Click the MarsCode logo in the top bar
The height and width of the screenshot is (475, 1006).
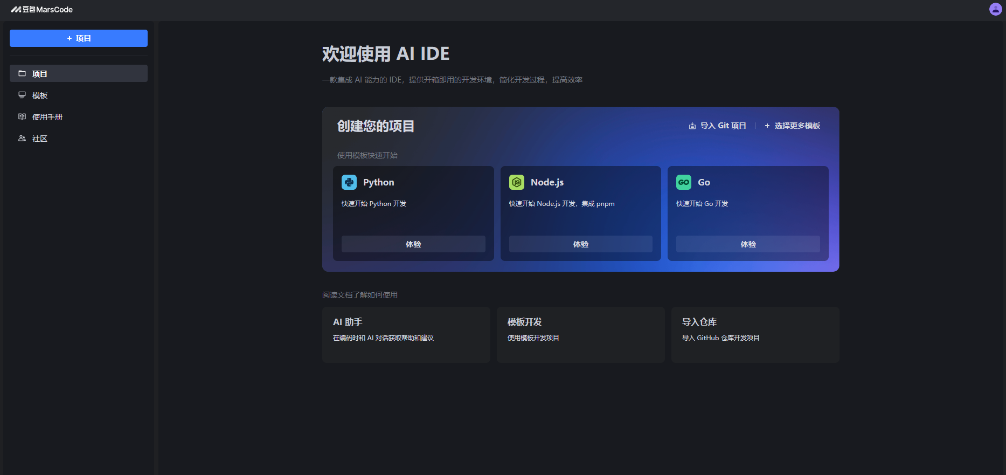(x=42, y=10)
